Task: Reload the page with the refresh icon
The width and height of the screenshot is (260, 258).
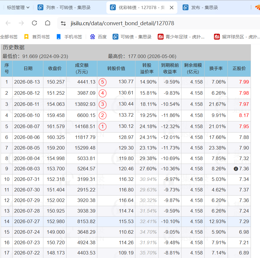Action: (35, 23)
